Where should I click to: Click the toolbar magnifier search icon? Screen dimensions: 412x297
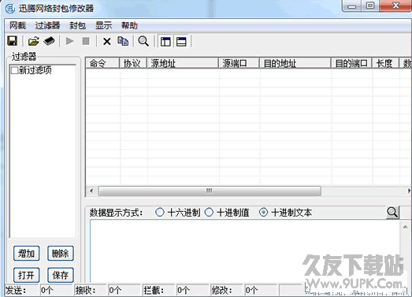(143, 41)
